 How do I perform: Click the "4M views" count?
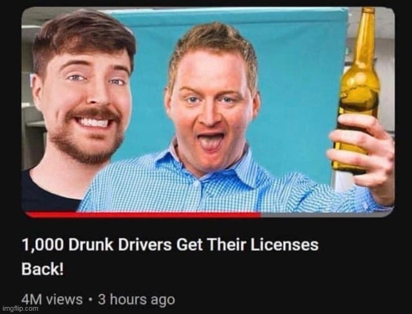[51, 299]
